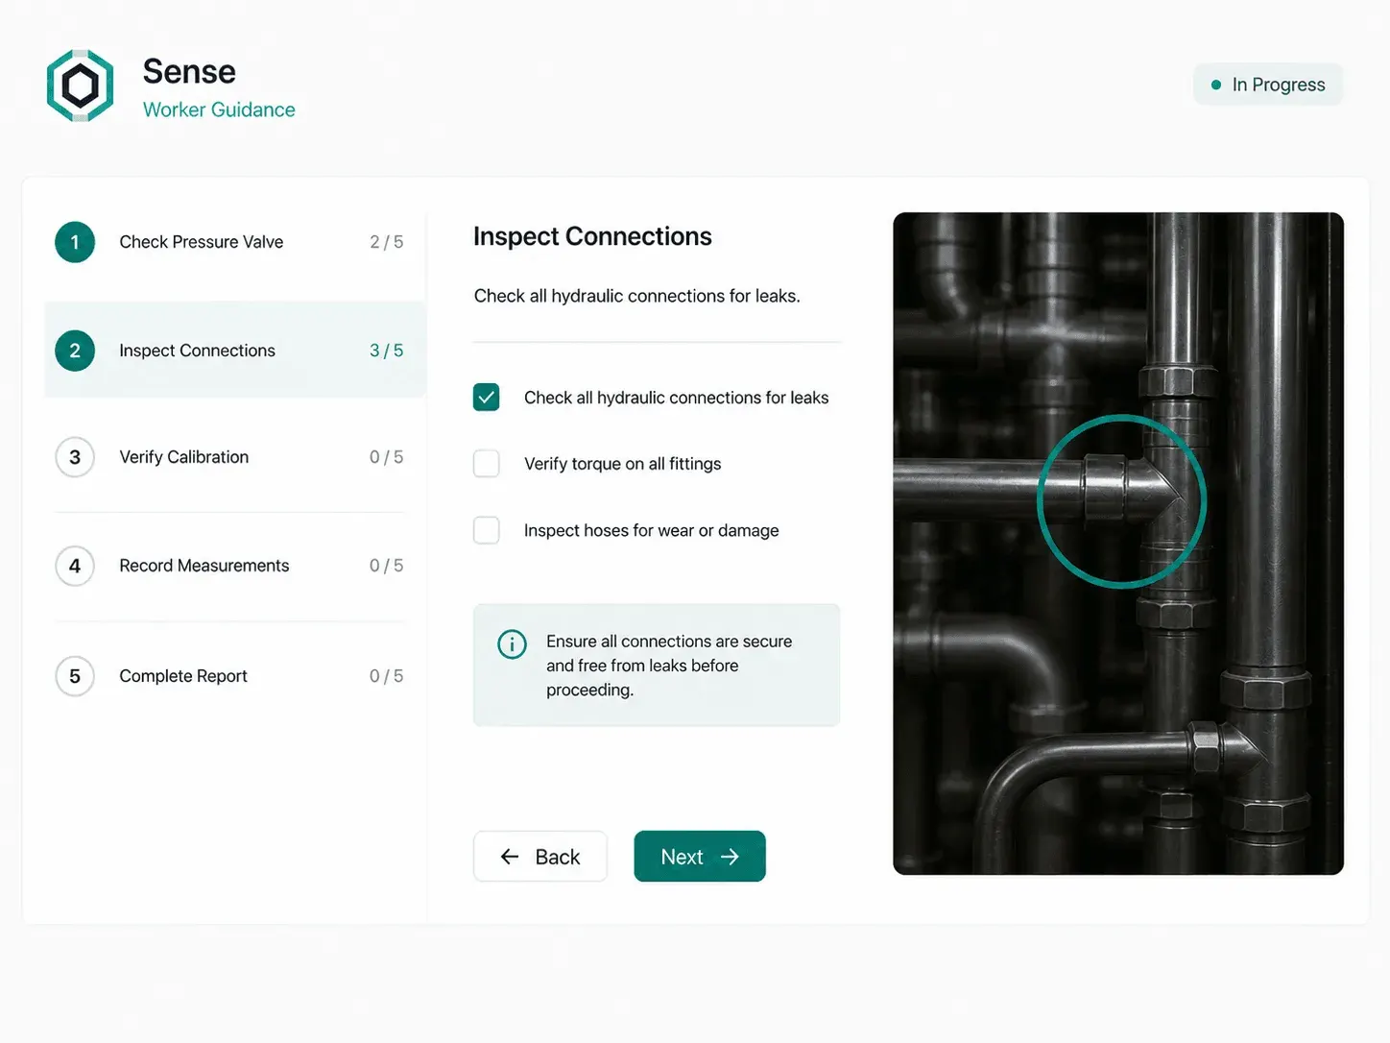Click the info icon in the notice box
Image resolution: width=1390 pixels, height=1043 pixels.
point(512,643)
